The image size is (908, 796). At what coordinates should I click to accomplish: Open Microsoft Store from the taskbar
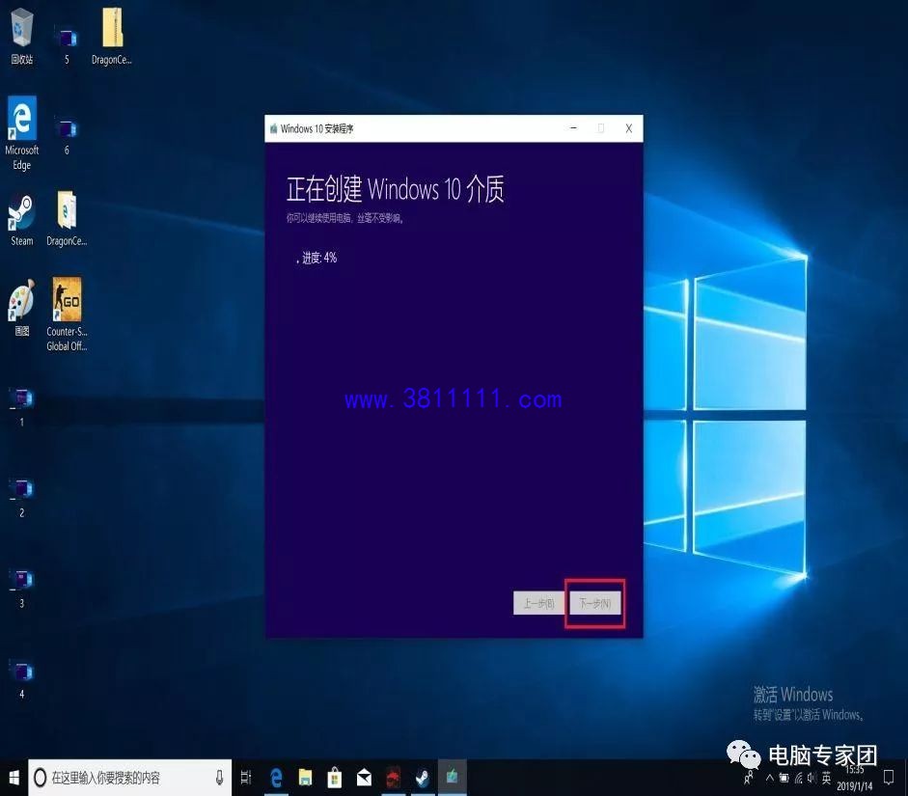click(x=335, y=778)
